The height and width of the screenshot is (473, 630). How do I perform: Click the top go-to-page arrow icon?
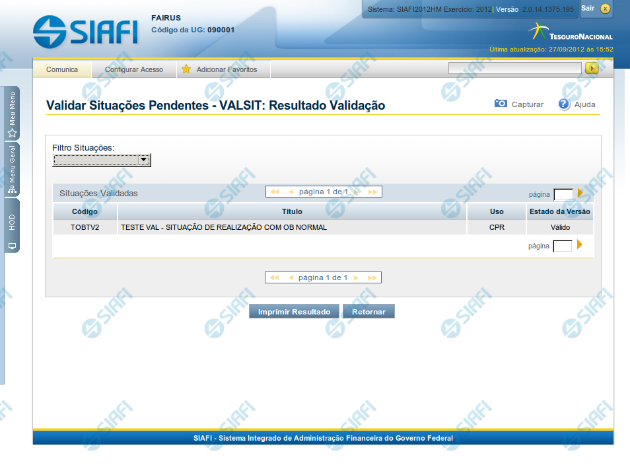point(580,194)
